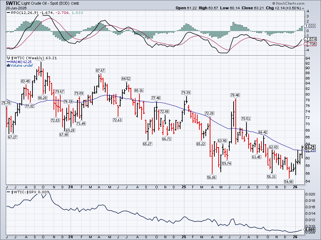Click the red -2.706 signal line value
The height and width of the screenshot is (240, 321).
click(x=310, y=44)
